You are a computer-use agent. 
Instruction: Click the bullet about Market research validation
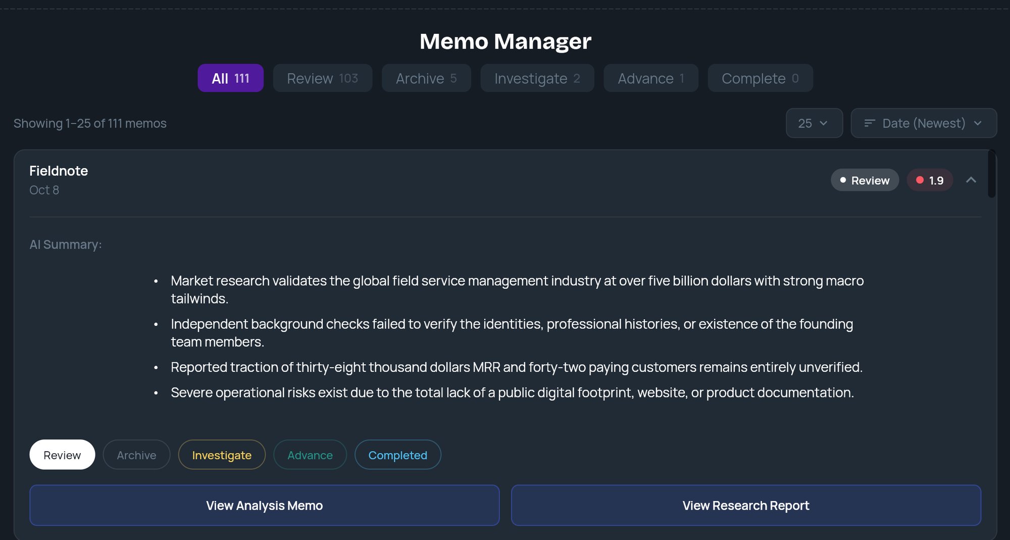pos(517,289)
